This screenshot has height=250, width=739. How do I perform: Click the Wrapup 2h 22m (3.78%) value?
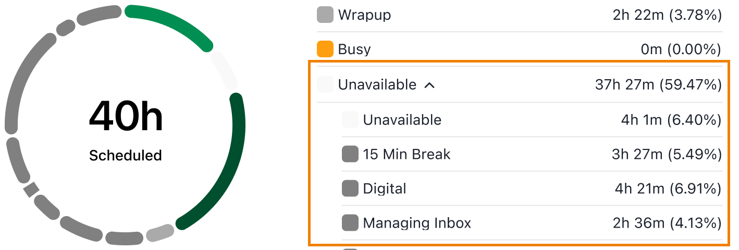667,15
